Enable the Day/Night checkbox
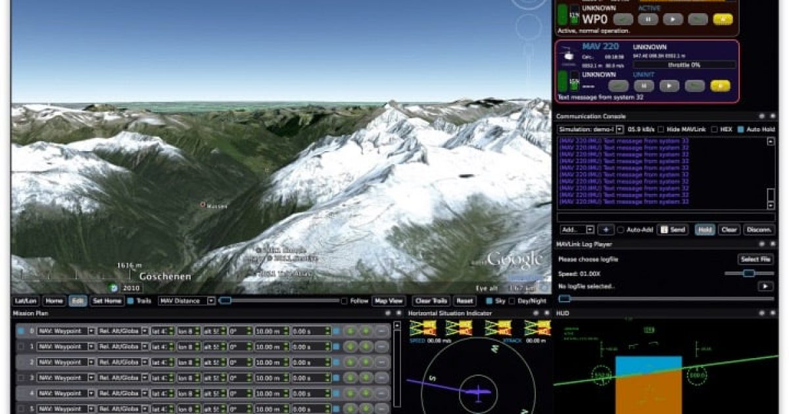 [x=512, y=301]
